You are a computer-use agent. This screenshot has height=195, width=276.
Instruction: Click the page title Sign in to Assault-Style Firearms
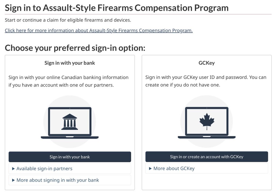(x=117, y=8)
